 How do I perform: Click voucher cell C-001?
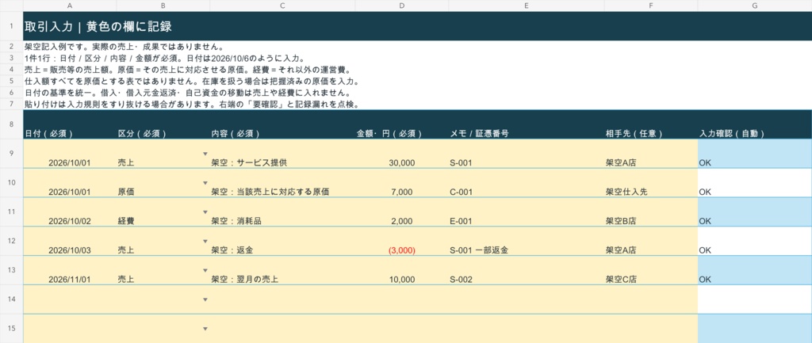click(527, 183)
